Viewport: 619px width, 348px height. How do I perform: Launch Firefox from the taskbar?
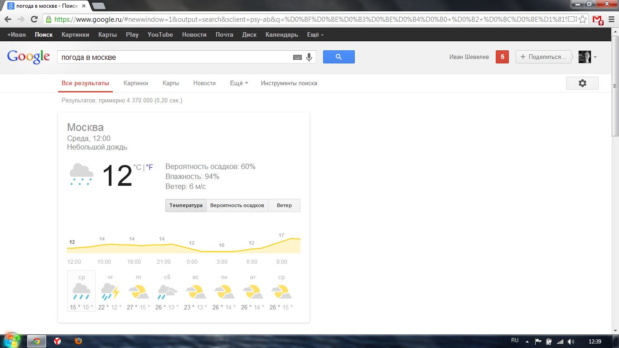coord(78,341)
